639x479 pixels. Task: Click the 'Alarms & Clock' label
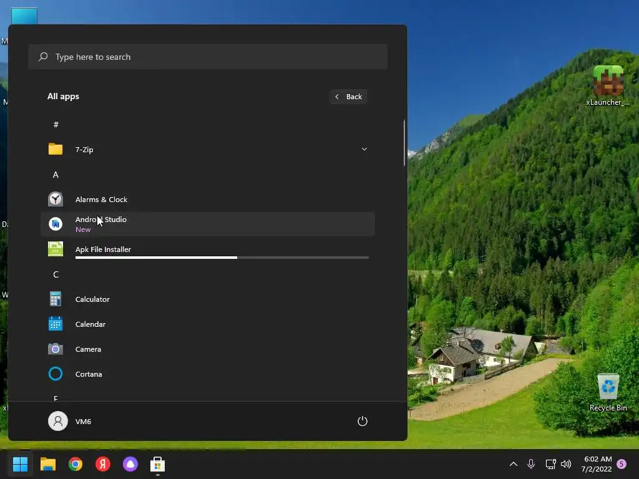pyautogui.click(x=101, y=199)
